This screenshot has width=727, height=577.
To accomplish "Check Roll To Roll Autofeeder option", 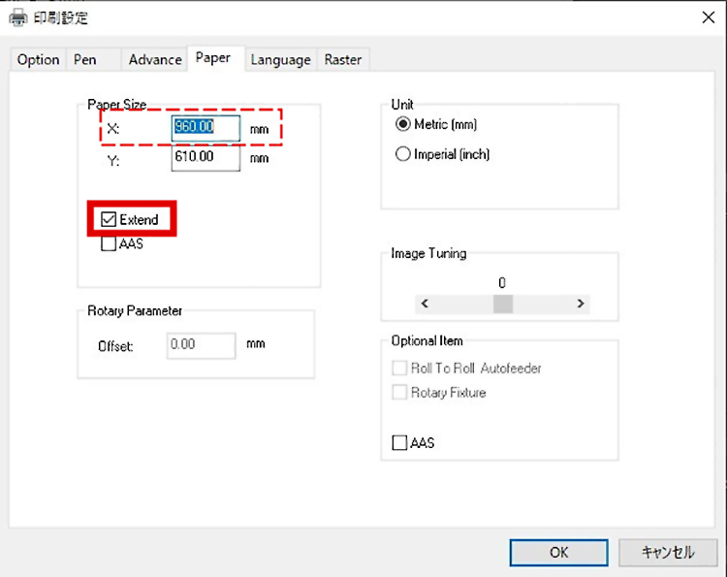I will point(399,369).
